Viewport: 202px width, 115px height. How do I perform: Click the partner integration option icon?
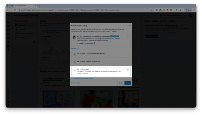(x=74, y=62)
